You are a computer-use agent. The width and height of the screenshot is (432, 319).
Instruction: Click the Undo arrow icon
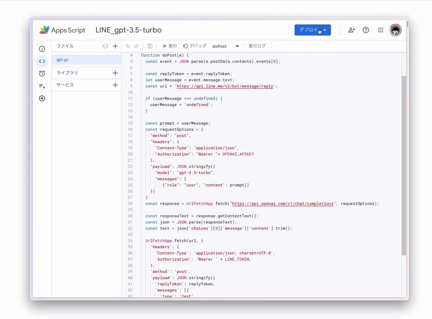point(128,46)
